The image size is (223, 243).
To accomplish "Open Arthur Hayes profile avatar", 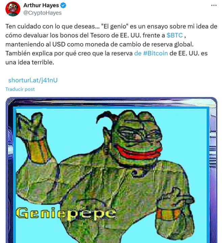I will coord(13,9).
